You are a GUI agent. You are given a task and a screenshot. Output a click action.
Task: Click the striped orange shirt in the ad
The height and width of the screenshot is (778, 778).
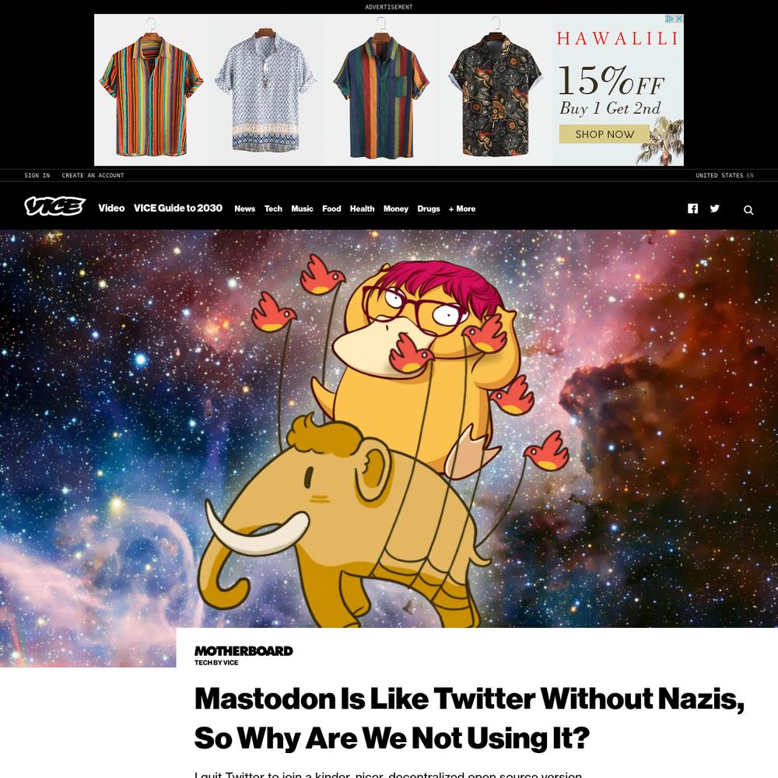click(x=151, y=94)
